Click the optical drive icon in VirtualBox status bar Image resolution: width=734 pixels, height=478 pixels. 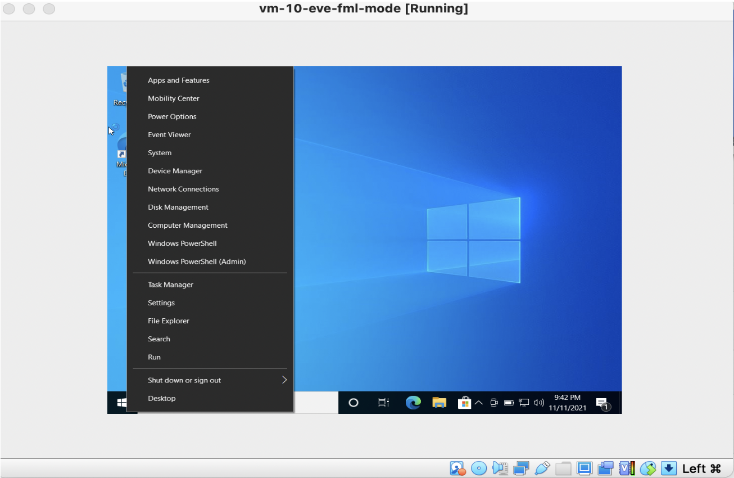coord(478,468)
